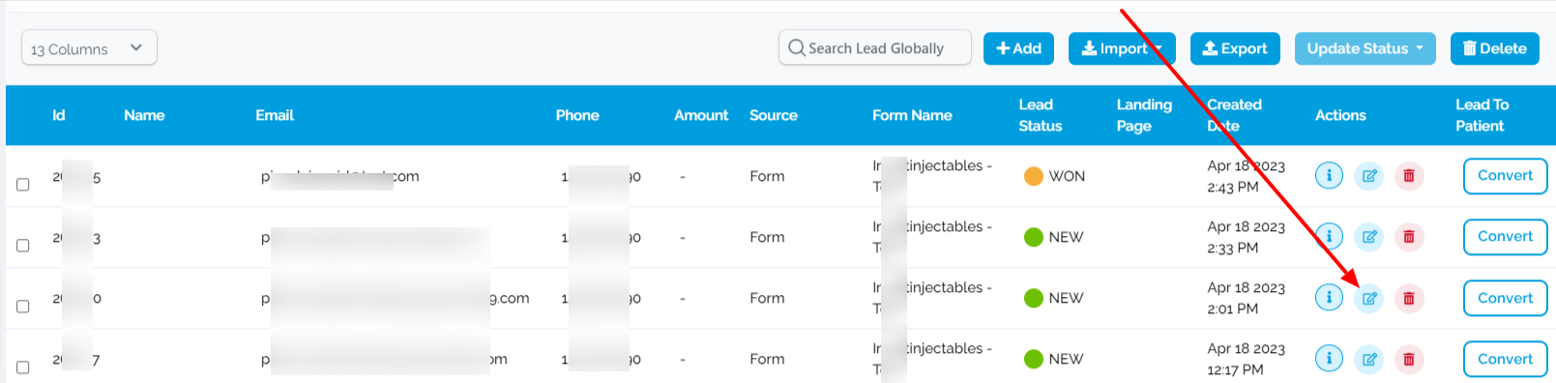Remove the lead created at 12:17 PM
The height and width of the screenshot is (383, 1556).
1409,359
